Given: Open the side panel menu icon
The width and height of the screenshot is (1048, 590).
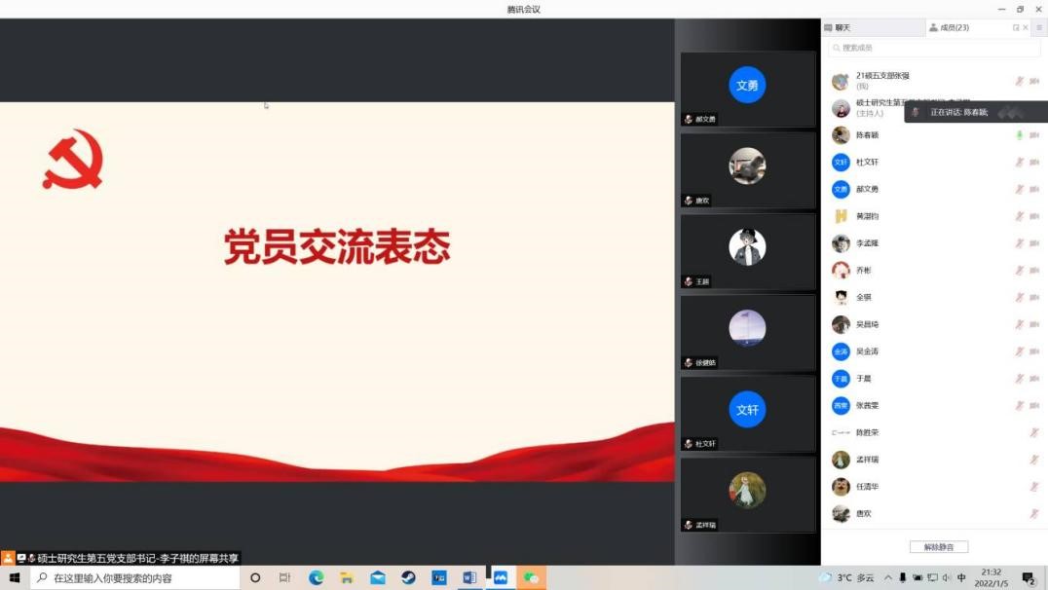Looking at the screenshot, I should 1038,28.
